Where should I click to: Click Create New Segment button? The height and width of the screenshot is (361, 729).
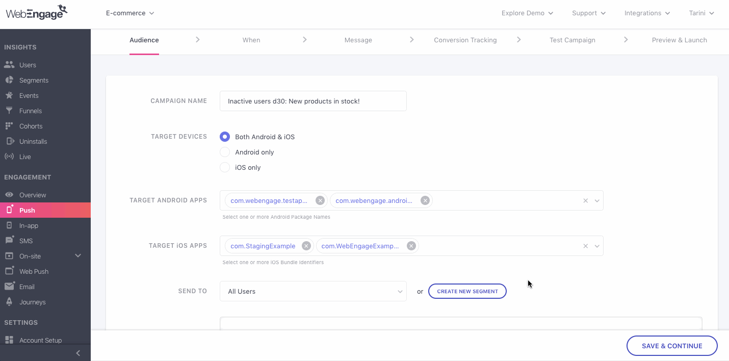(x=467, y=291)
